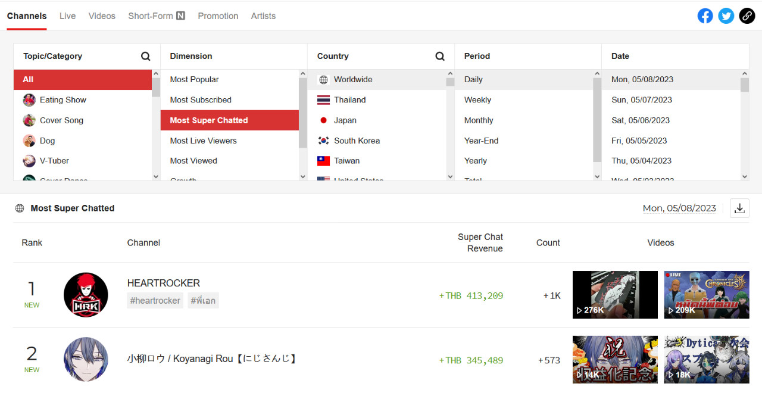Select Monthly period

524,120
